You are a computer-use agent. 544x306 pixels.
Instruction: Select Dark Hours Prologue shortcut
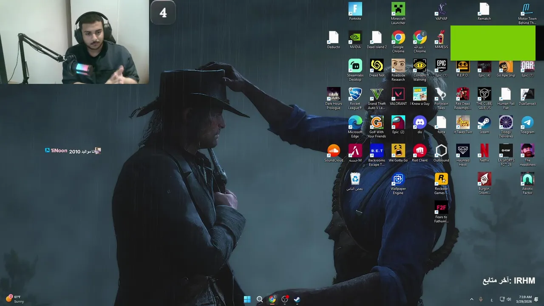[334, 99]
